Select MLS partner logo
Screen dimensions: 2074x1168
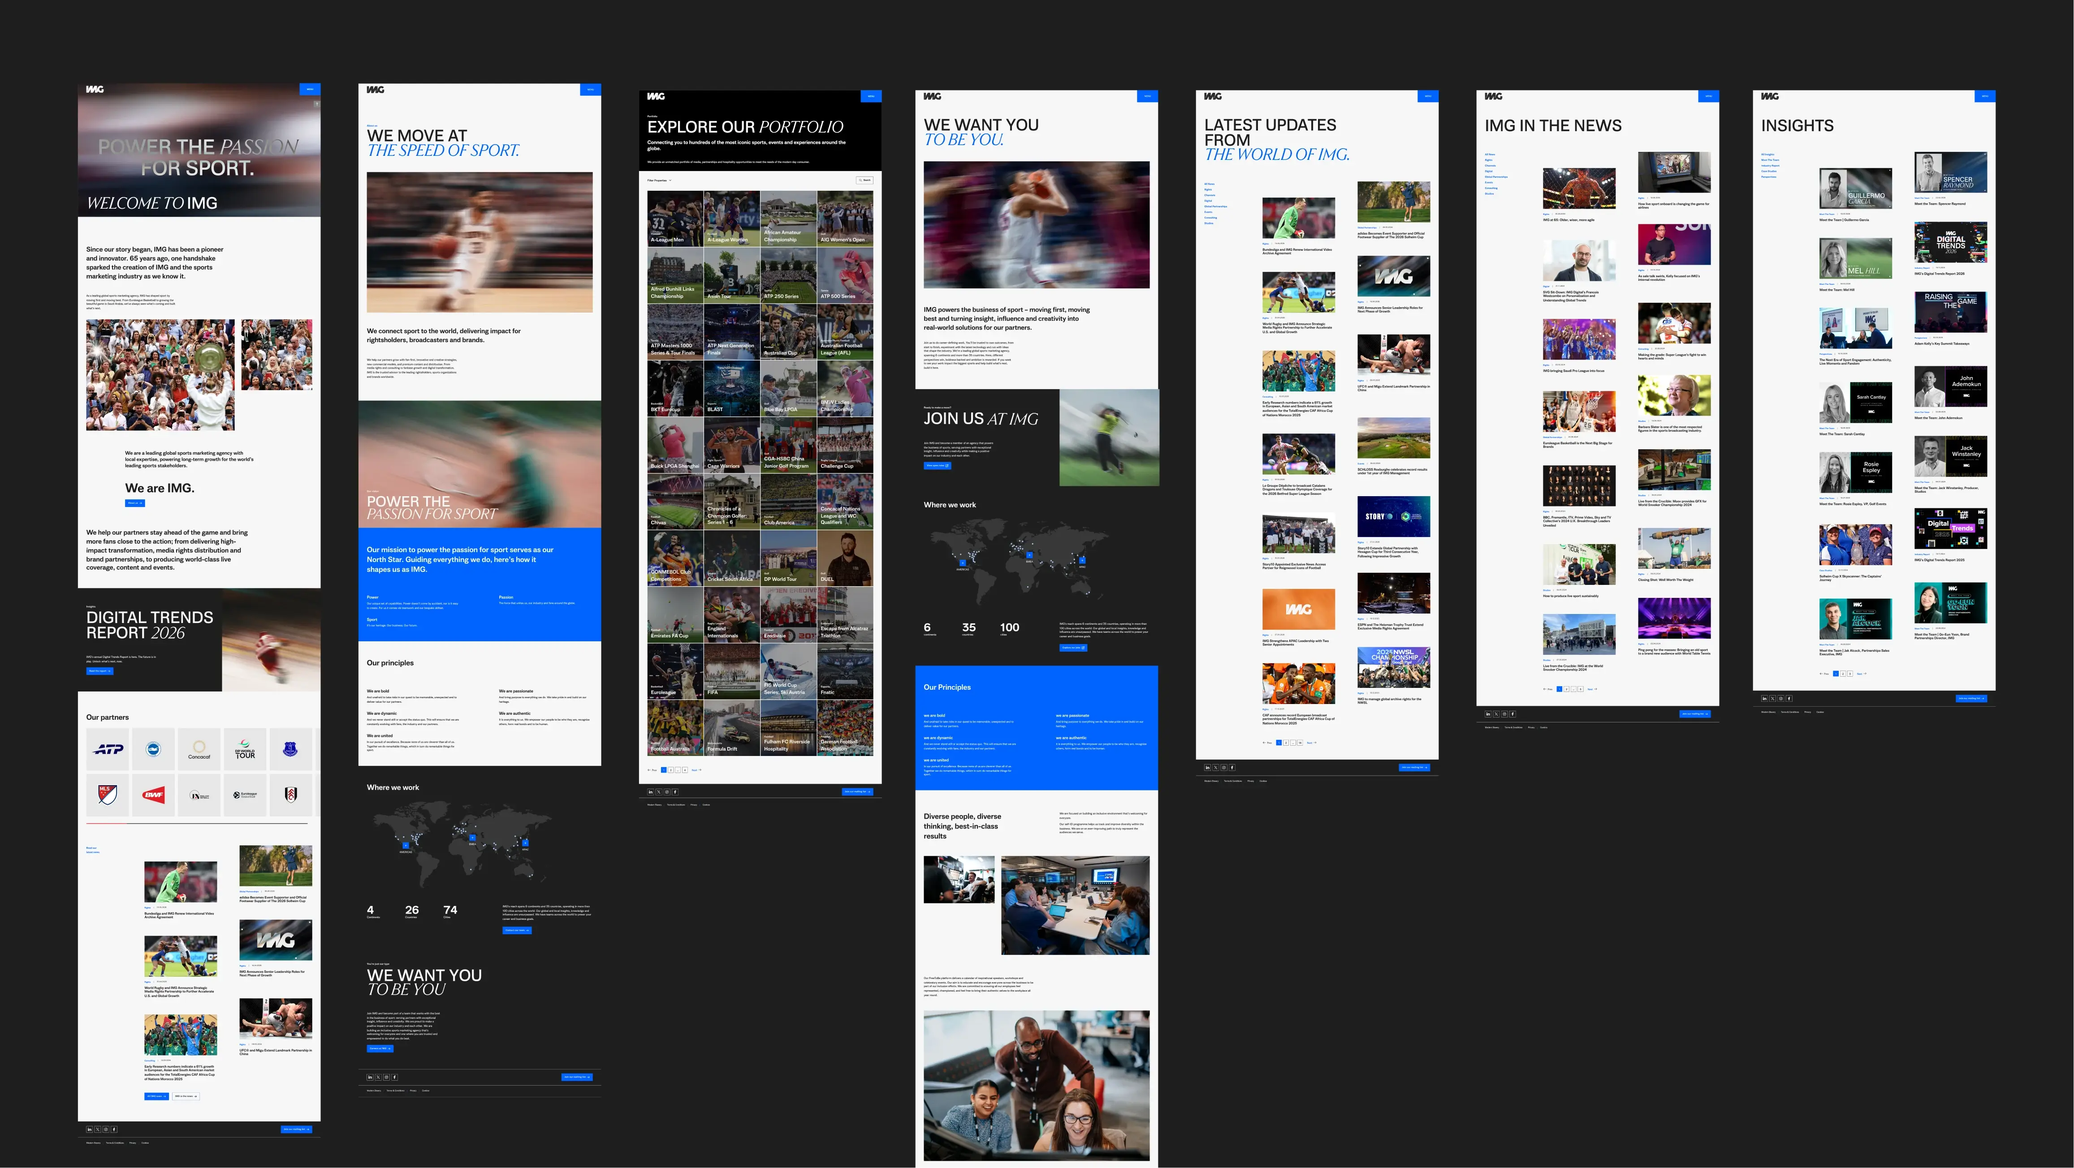pos(108,795)
